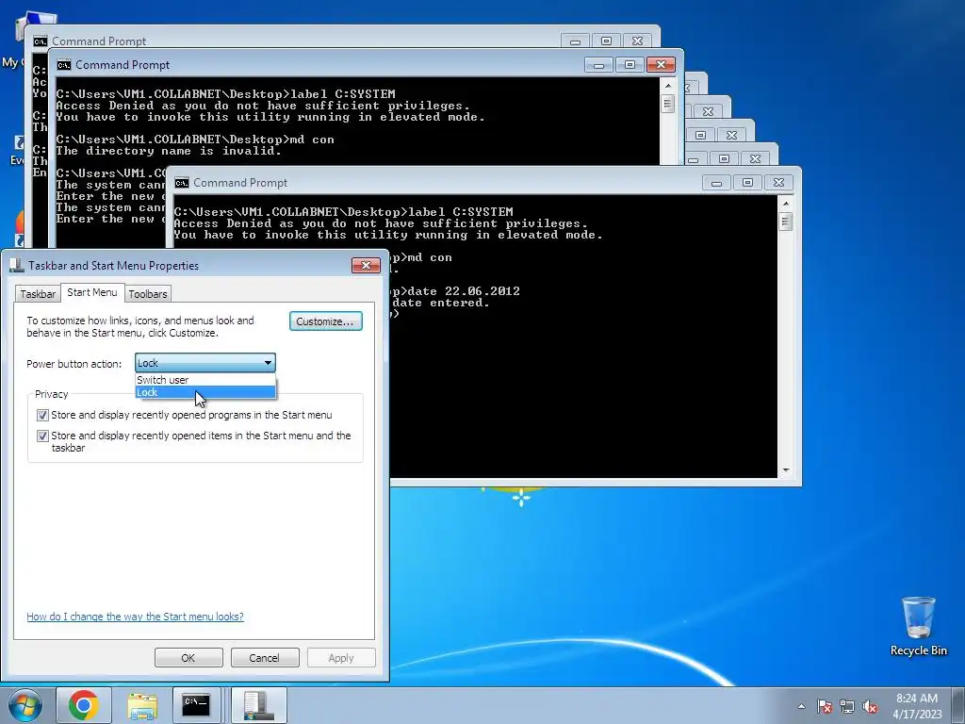Choose Lock from dropdown list
Viewport: 965px width, 724px height.
(x=205, y=392)
